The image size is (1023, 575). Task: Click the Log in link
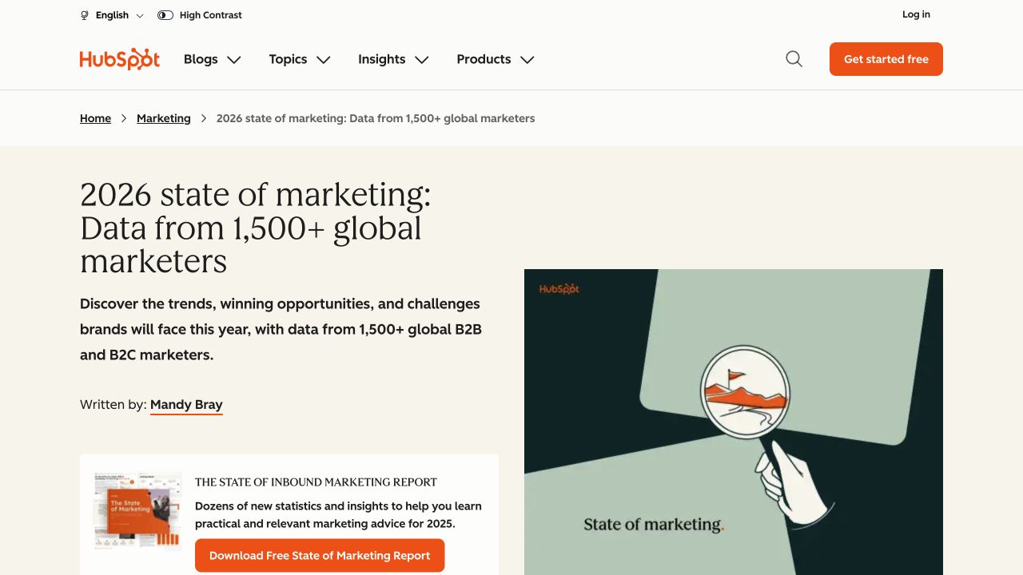point(916,14)
